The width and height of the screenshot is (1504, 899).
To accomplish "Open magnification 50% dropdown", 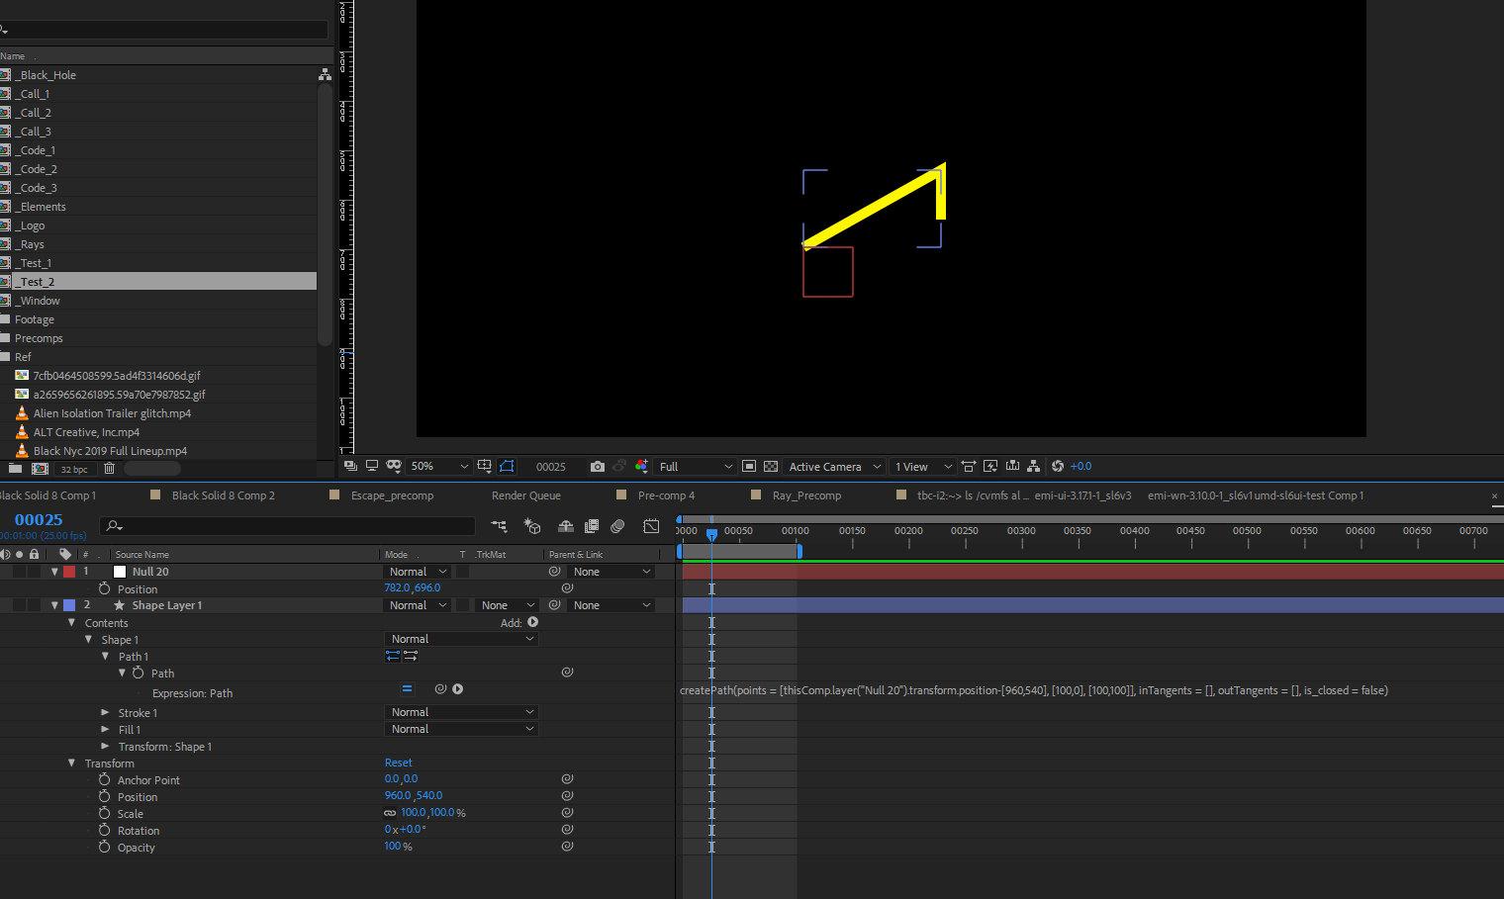I will pyautogui.click(x=439, y=466).
